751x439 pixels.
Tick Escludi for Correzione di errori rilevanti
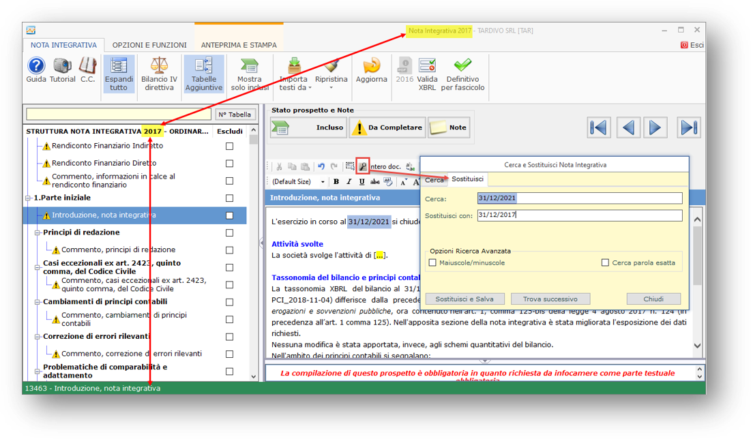pos(229,337)
